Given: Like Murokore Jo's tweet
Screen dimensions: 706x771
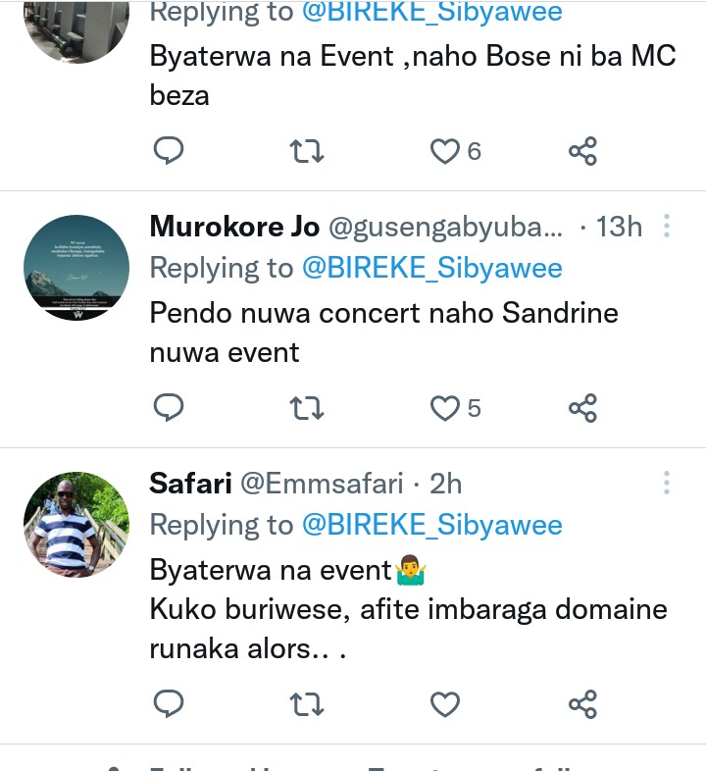Looking at the screenshot, I should (x=446, y=407).
